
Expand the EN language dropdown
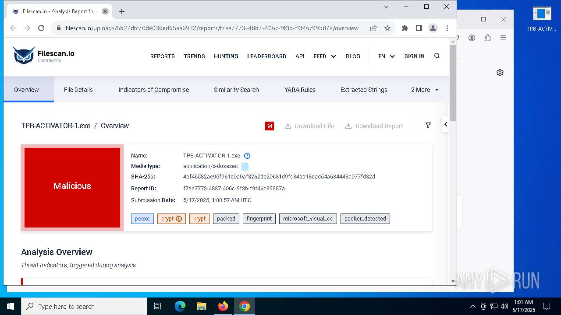click(x=387, y=56)
